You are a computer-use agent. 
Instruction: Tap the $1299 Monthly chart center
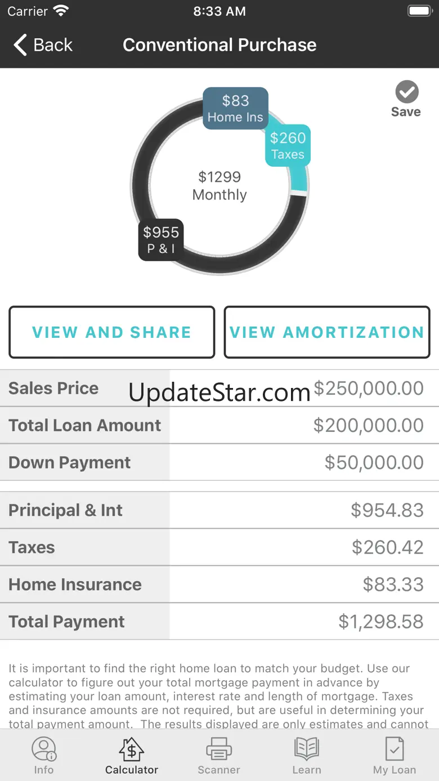(219, 186)
